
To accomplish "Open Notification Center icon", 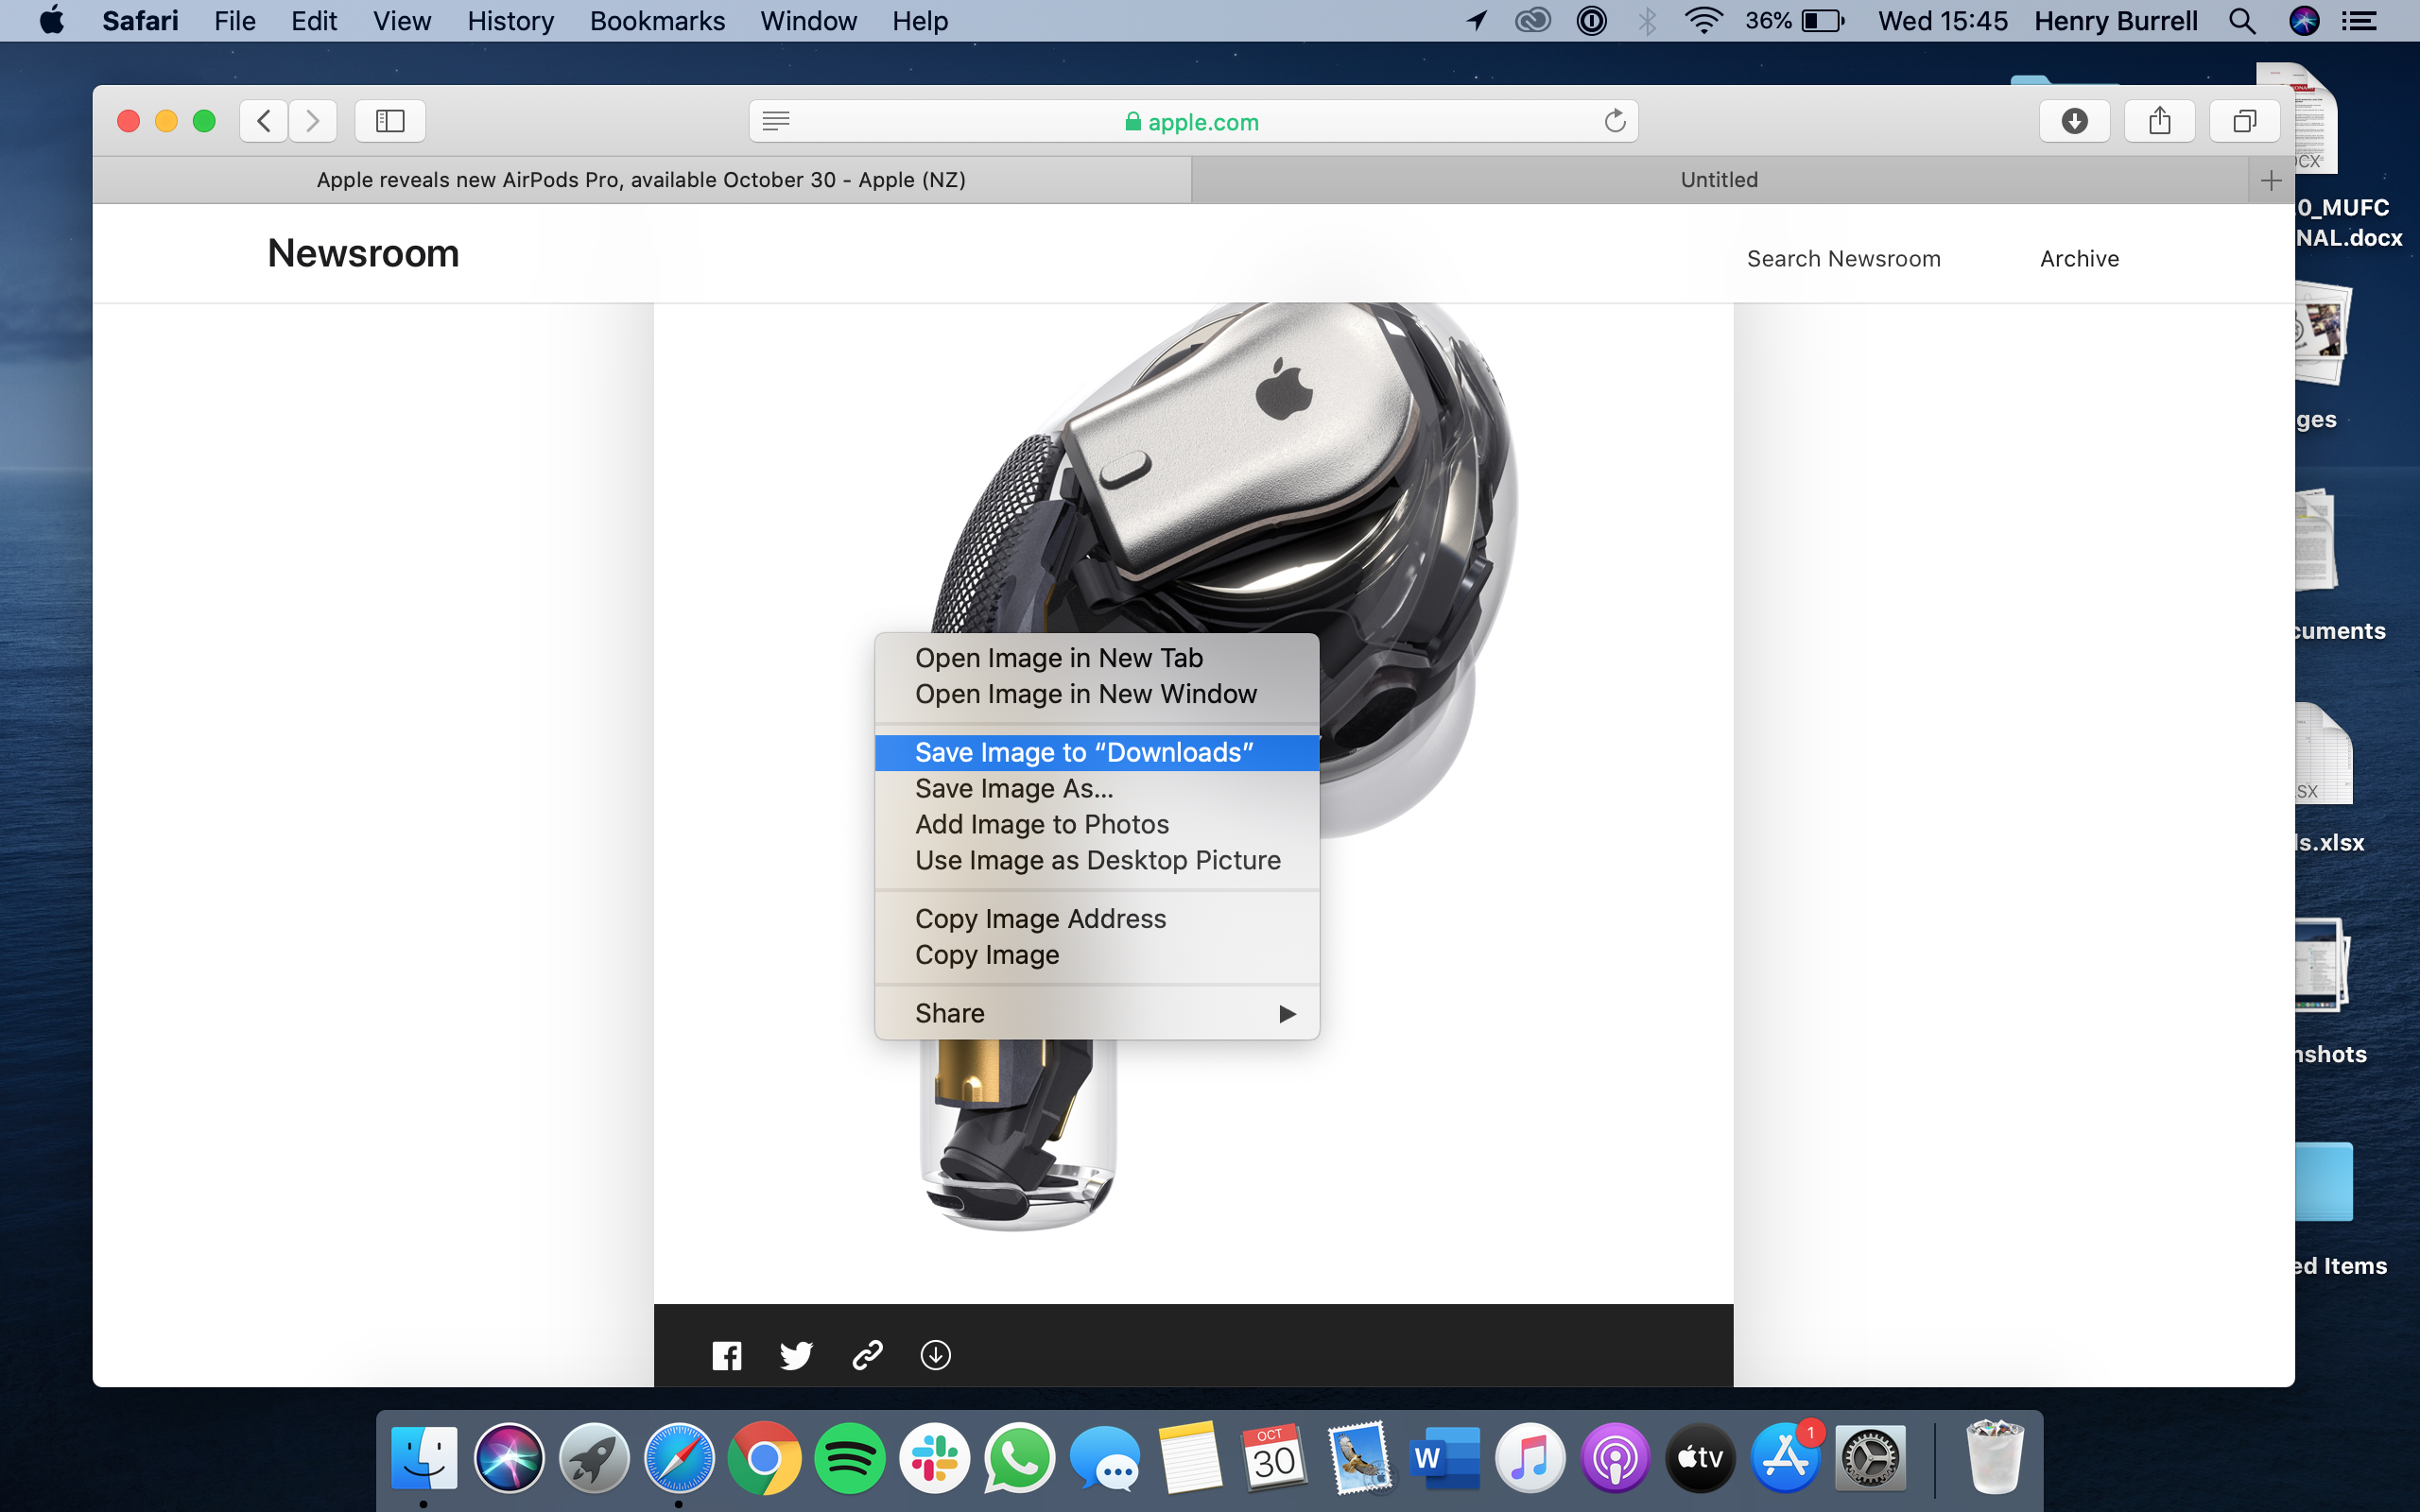I will pyautogui.click(x=2360, y=21).
